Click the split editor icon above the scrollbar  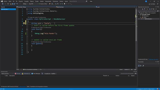pos(136,7)
